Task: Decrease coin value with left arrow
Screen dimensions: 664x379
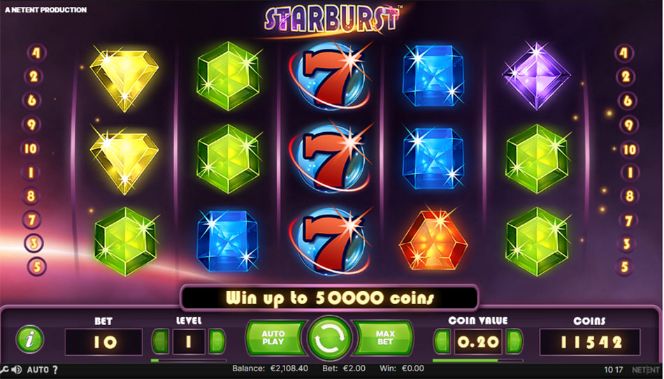Action: coord(442,341)
